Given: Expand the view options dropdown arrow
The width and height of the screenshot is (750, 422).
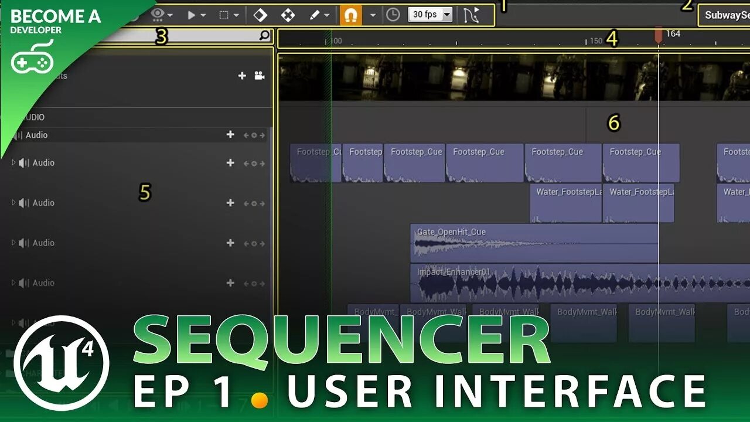Looking at the screenshot, I should point(170,15).
